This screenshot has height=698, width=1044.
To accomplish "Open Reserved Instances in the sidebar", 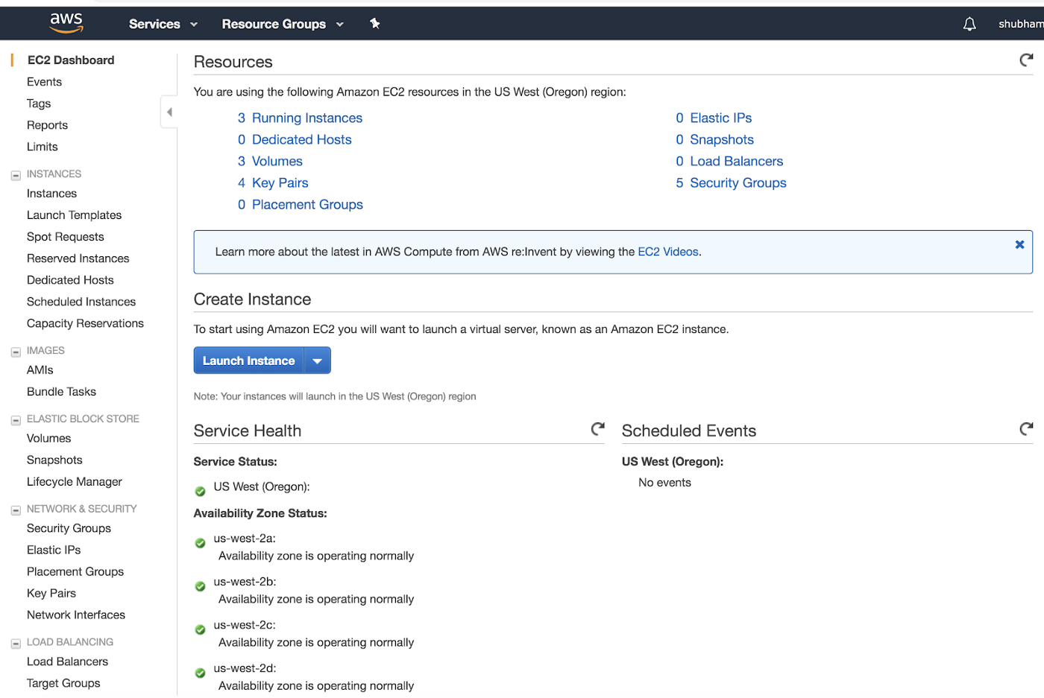I will (78, 258).
